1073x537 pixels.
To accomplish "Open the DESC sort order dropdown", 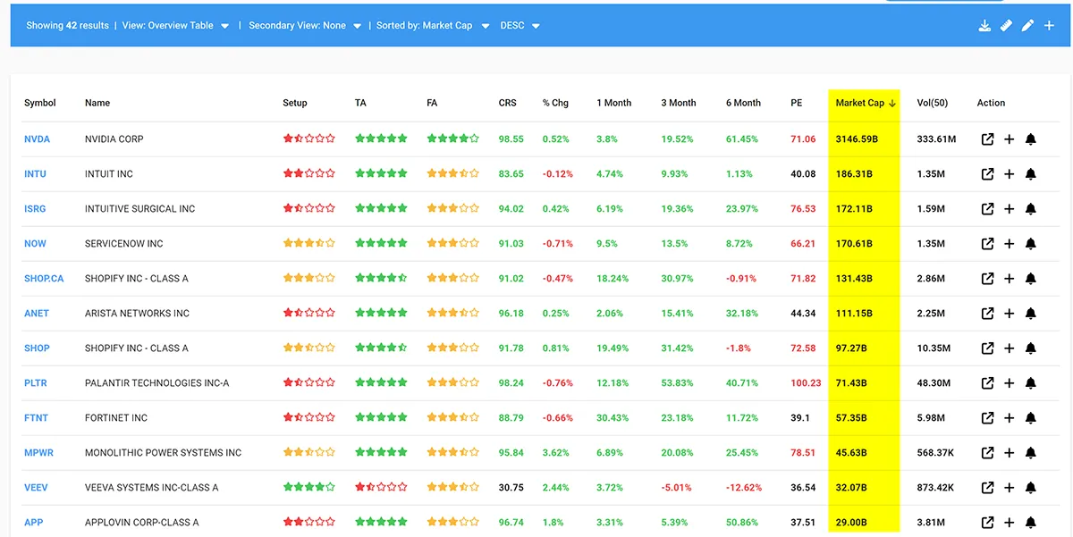I will pos(520,26).
